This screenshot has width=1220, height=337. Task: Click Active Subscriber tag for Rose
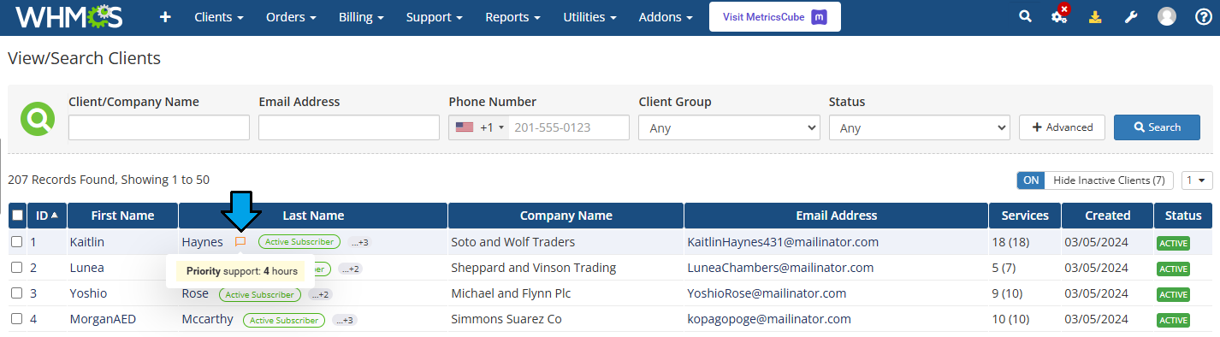point(260,294)
